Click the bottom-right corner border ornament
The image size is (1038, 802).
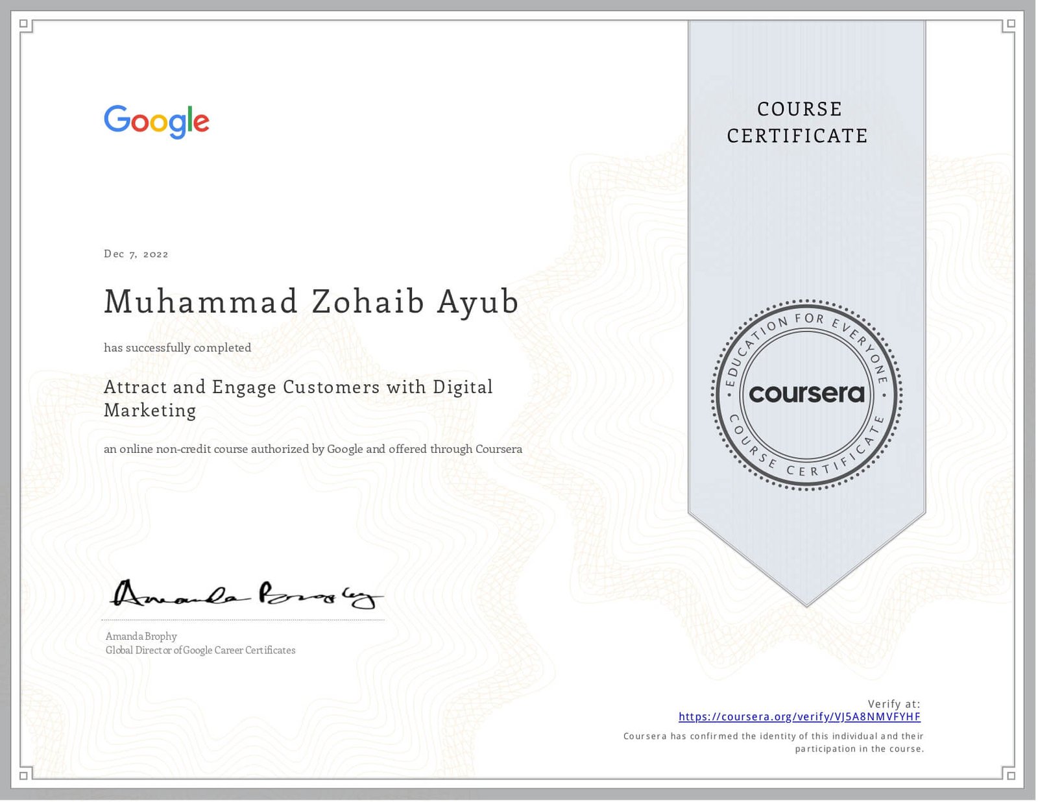click(x=1009, y=774)
